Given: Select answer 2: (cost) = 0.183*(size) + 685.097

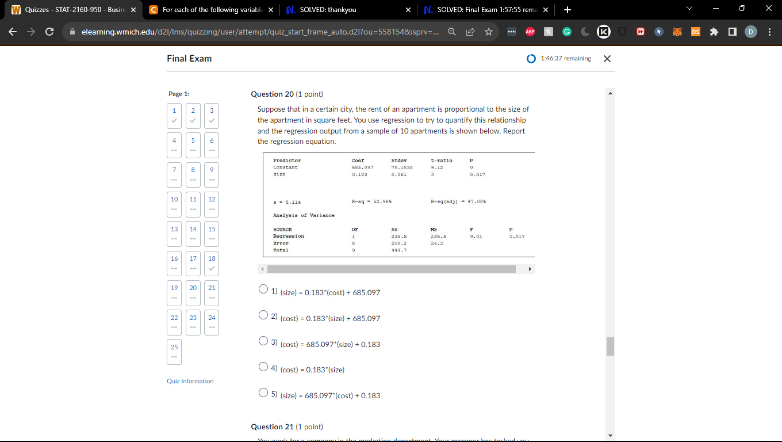Looking at the screenshot, I should coord(263,315).
